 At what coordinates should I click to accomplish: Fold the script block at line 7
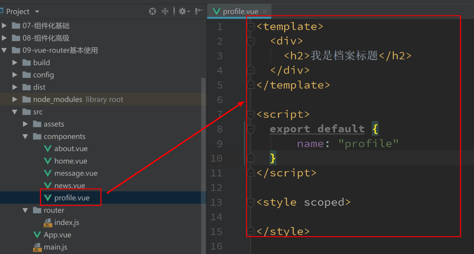250,115
